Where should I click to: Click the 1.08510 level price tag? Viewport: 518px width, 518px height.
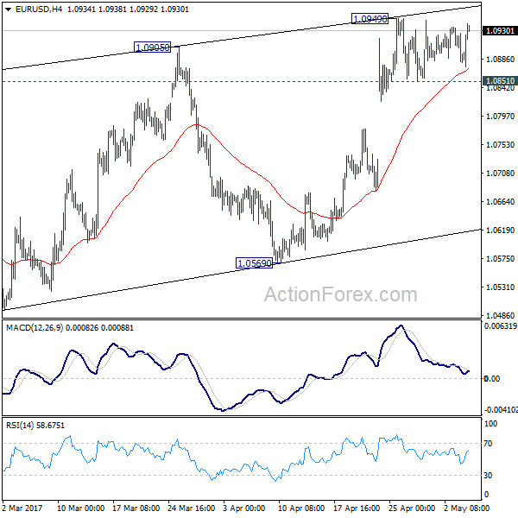click(500, 80)
